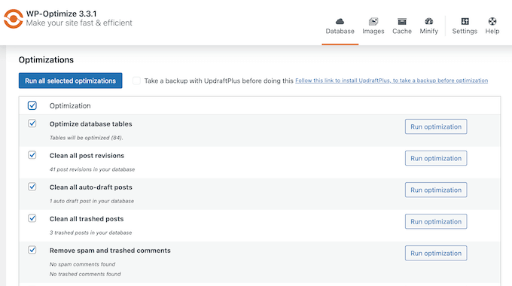Switch to the Database tab label
Screen dimensions: 512x286
[340, 31]
